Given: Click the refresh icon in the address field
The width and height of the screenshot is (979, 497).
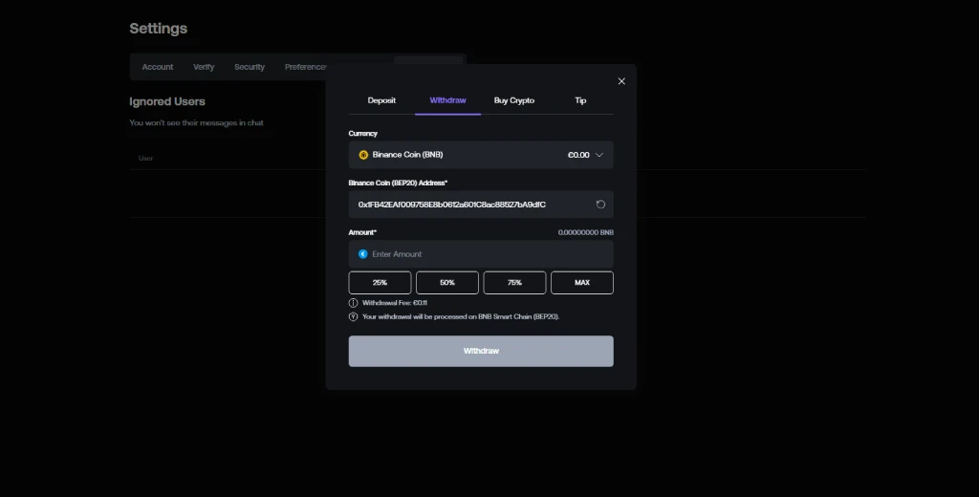Looking at the screenshot, I should pos(600,205).
